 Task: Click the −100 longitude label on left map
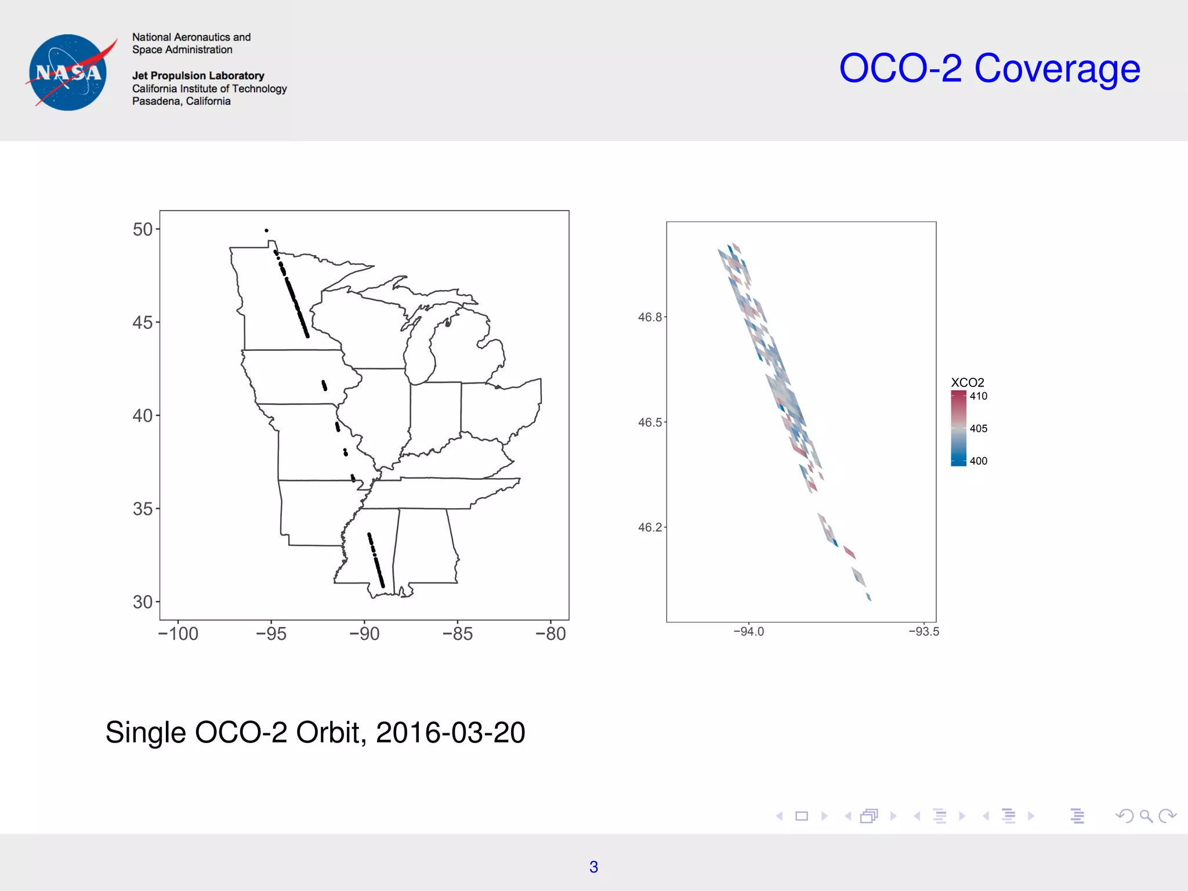pyautogui.click(x=178, y=633)
